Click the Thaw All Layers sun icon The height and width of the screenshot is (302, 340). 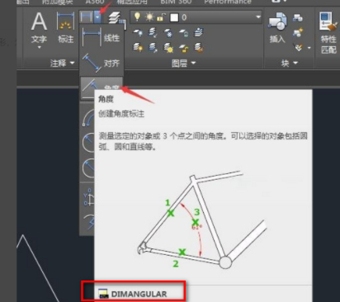coord(168,48)
